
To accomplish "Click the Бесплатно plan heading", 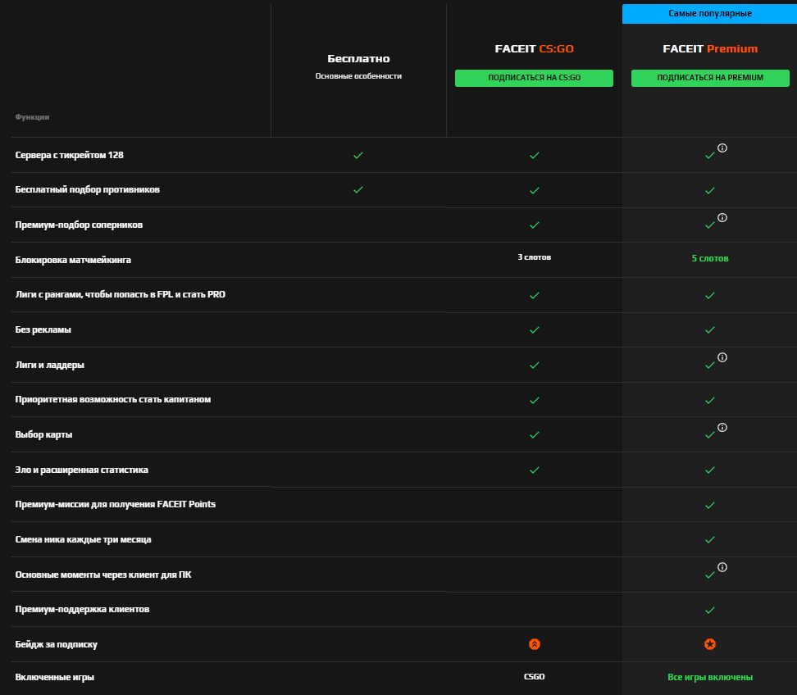I will click(358, 59).
